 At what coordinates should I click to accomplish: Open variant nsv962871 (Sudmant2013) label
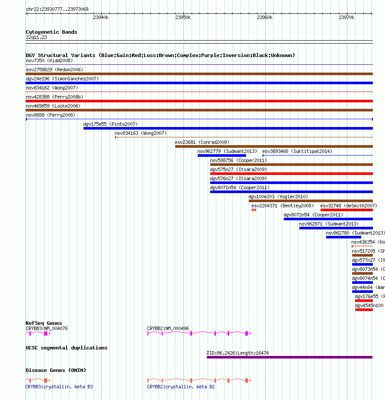[329, 224]
